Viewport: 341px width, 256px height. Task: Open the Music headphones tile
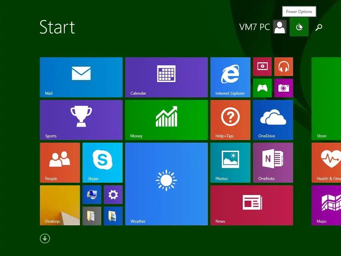coord(284,67)
